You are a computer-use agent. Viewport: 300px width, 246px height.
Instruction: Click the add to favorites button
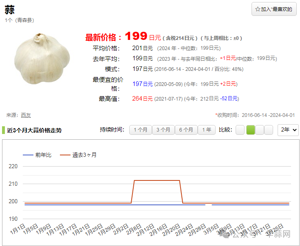pos(274,9)
